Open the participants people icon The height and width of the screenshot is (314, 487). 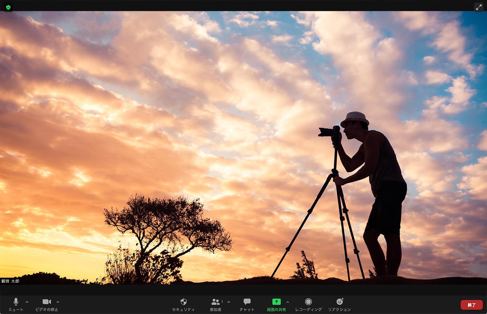[x=215, y=302]
